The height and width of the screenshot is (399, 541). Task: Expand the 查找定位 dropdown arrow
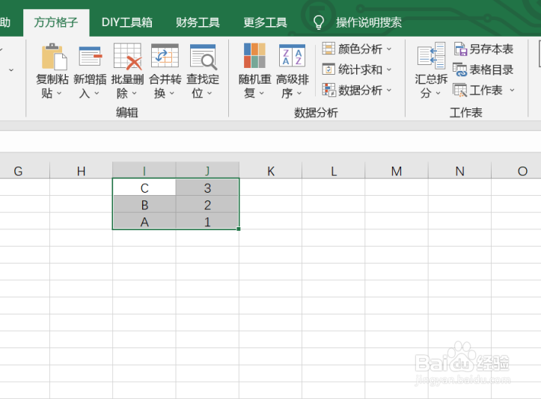pos(210,93)
